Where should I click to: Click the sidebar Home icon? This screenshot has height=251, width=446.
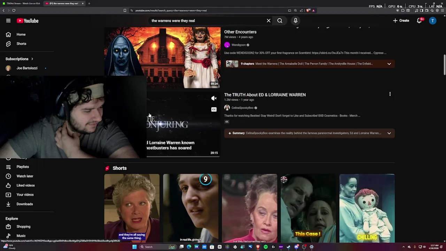click(8, 35)
